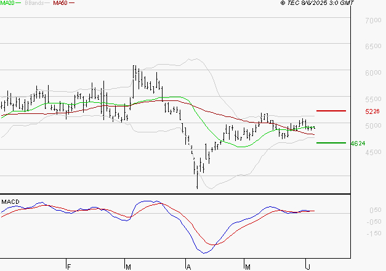The height and width of the screenshot is (271, 386).
Task: Click the F month marker on time axis
Action: click(69, 267)
